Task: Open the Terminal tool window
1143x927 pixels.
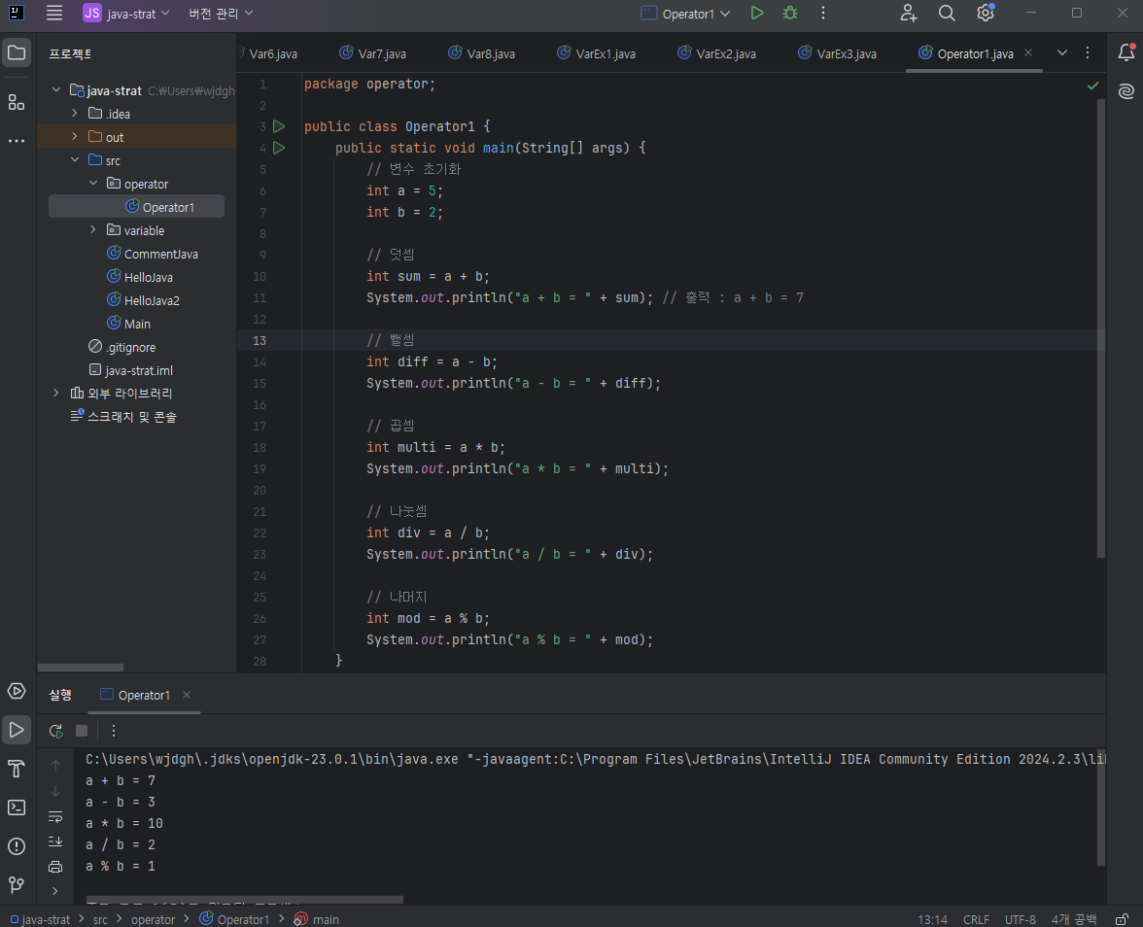Action: (17, 807)
